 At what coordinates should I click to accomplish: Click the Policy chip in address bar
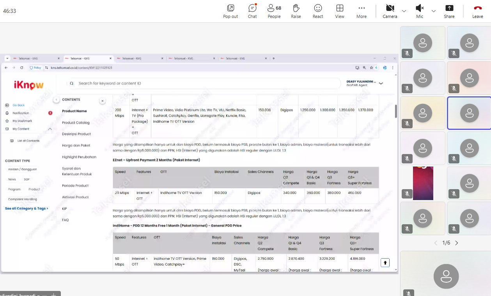[35, 67]
